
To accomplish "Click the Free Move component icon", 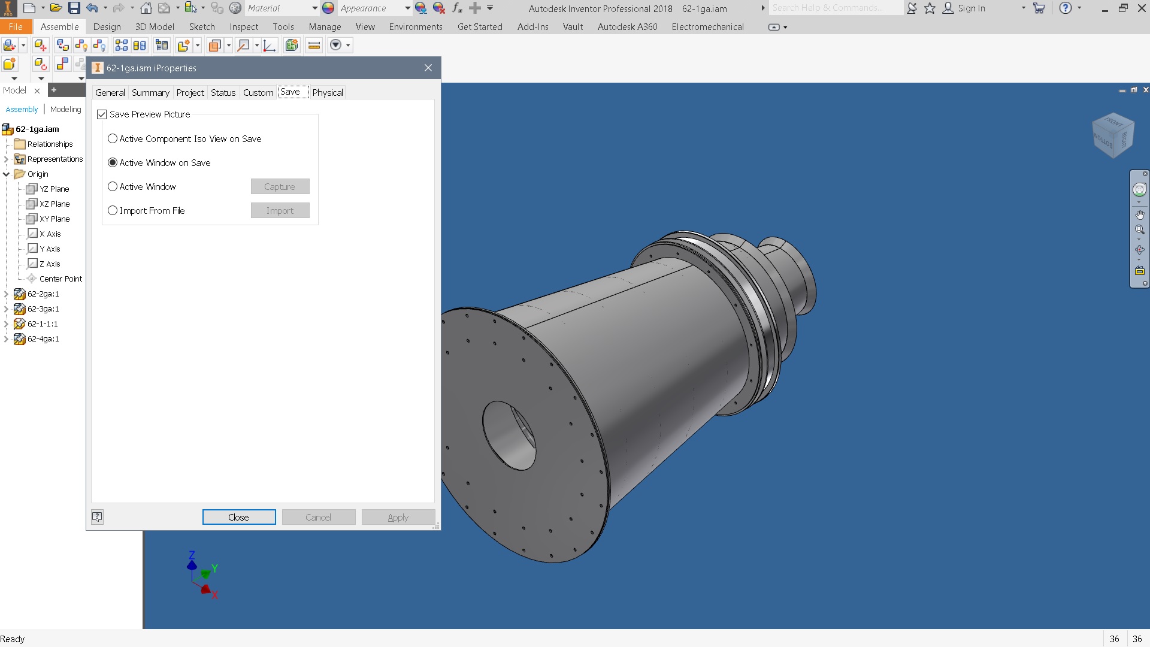I will click(40, 45).
